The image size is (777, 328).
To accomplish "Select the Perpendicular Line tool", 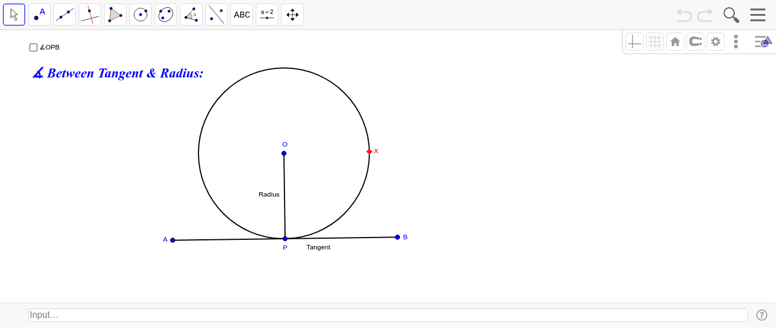I will (90, 15).
